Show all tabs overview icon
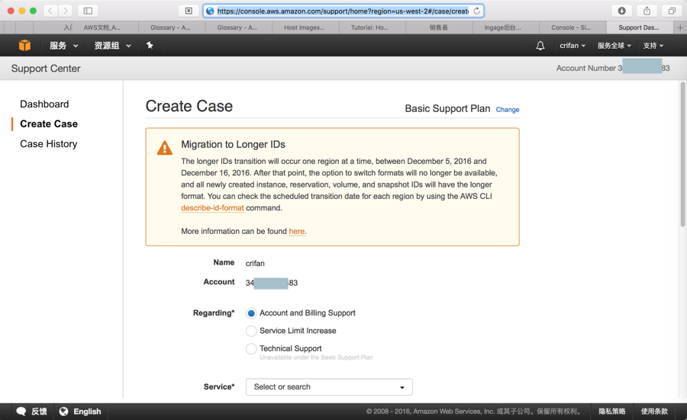 pyautogui.click(x=672, y=11)
